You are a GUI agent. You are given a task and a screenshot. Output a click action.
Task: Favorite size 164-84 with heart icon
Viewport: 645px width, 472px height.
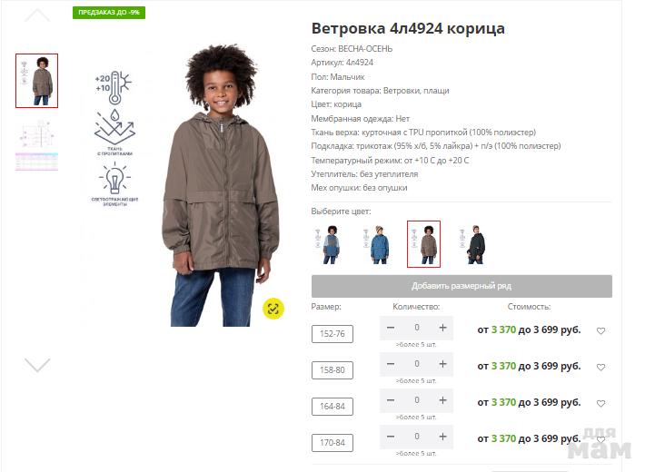point(600,403)
